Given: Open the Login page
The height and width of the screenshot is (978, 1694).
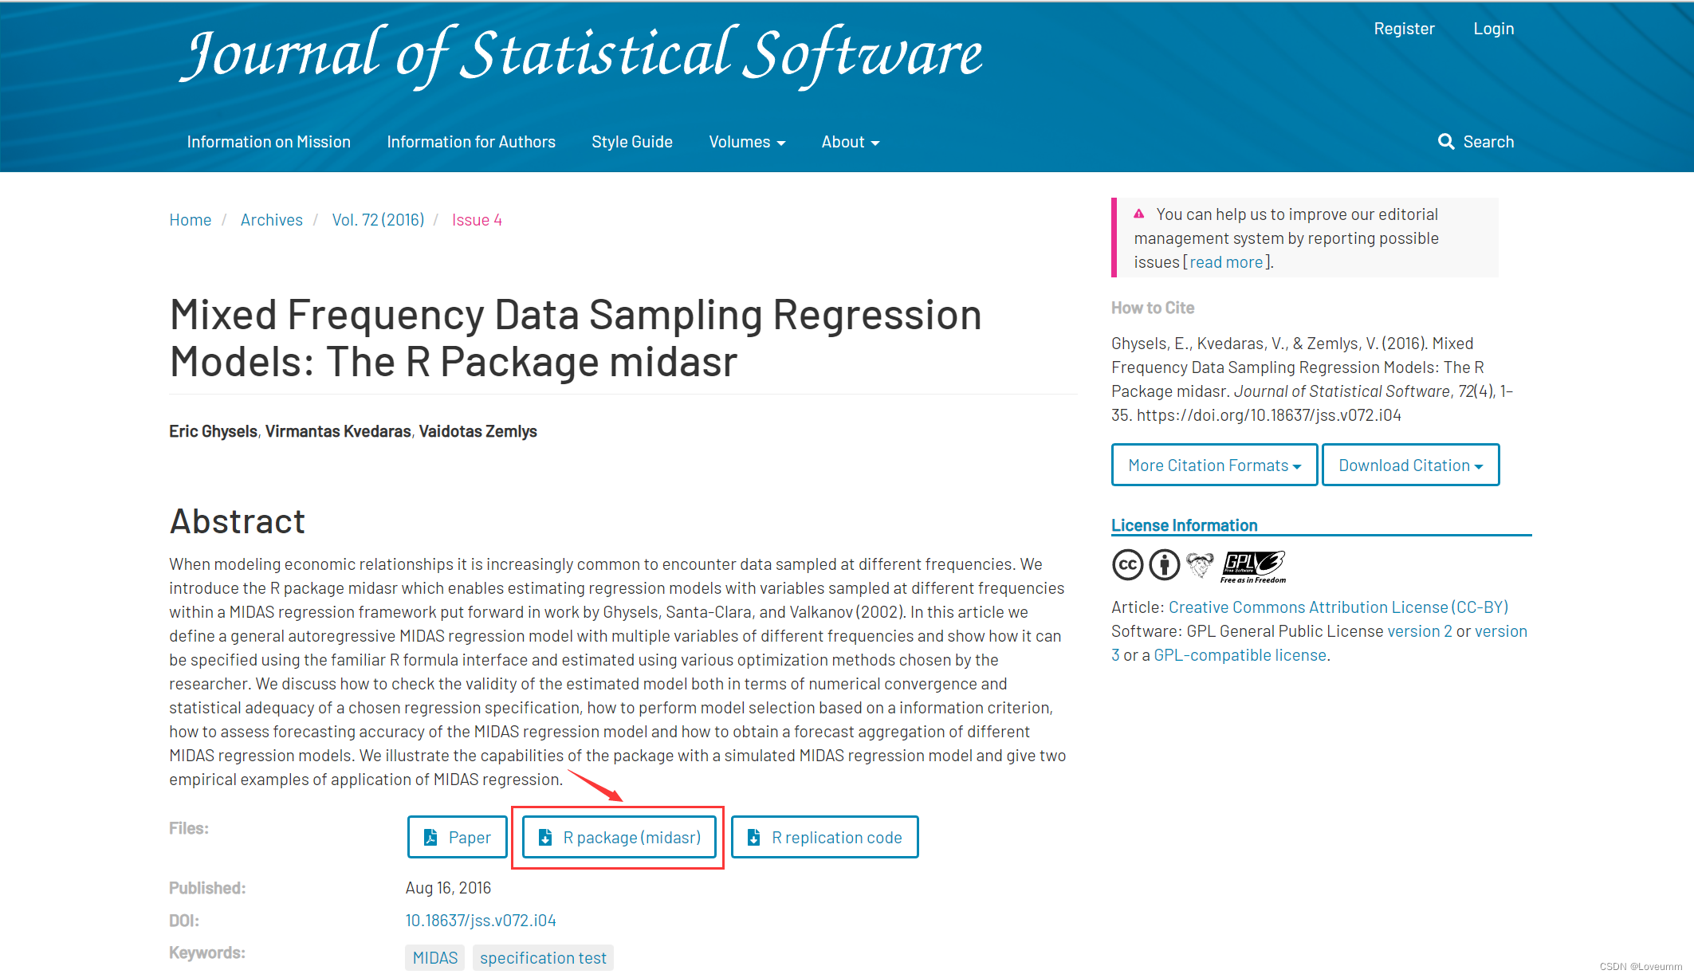Looking at the screenshot, I should [1493, 29].
